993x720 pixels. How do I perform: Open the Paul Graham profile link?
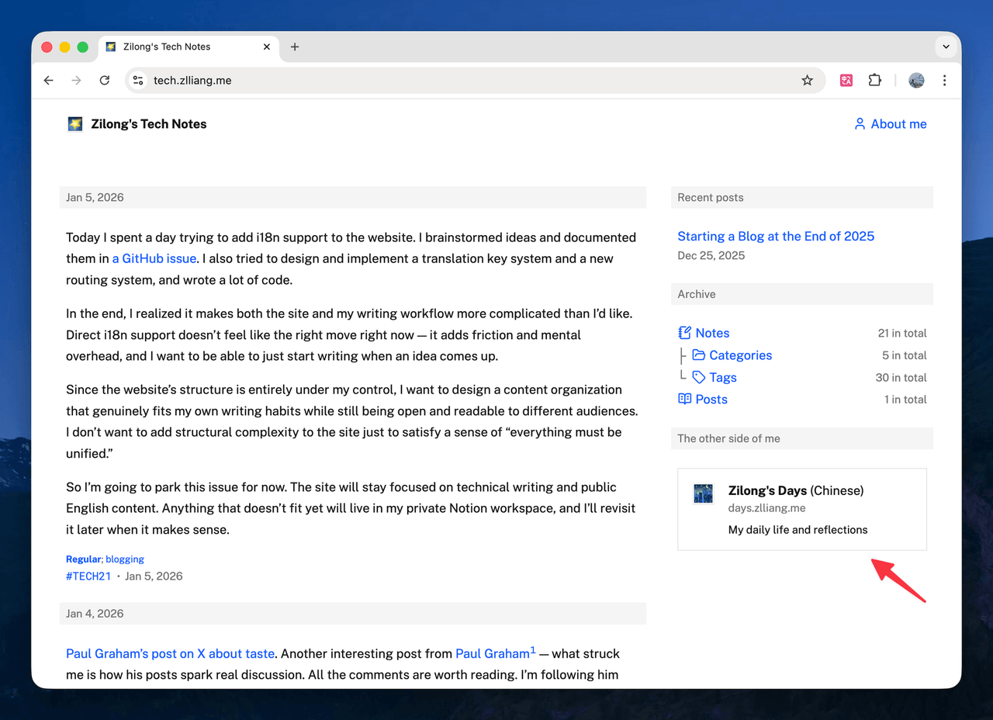click(492, 654)
